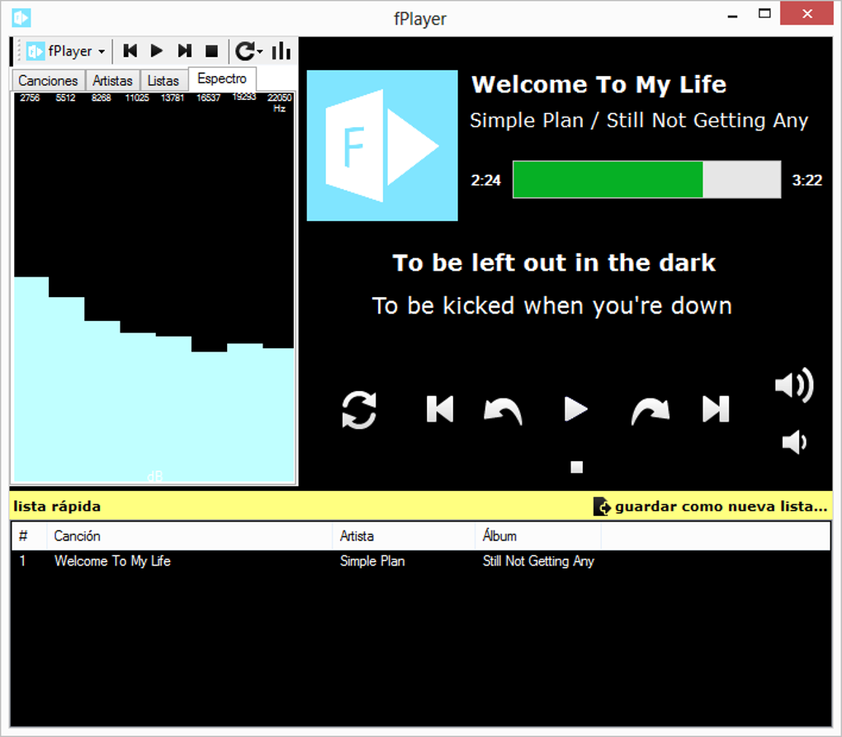Click the # column header

(x=29, y=536)
